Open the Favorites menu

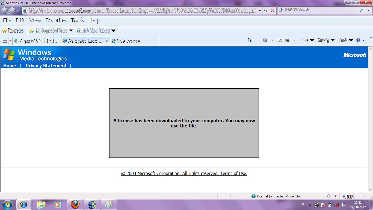click(56, 20)
